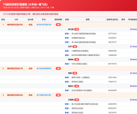The width and height of the screenshot is (137, 114).
Task: Select order number 52912565
Action: click(x=112, y=78)
